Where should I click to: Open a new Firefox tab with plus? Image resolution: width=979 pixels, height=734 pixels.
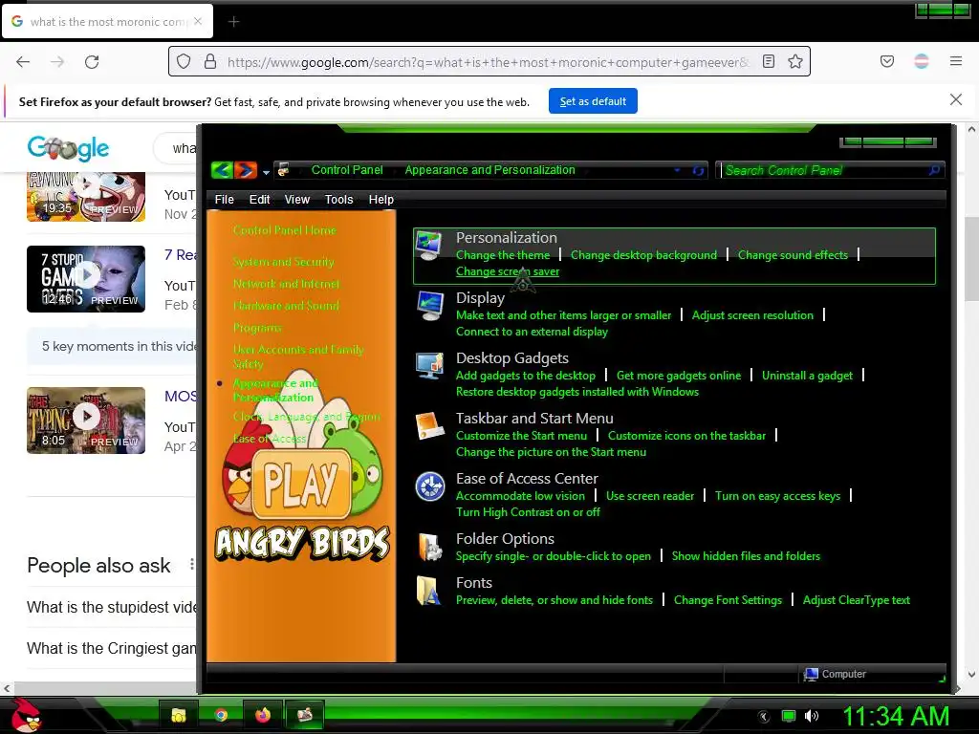click(233, 22)
